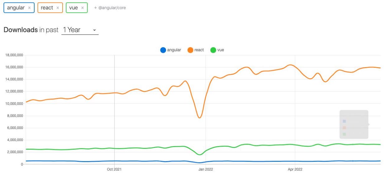Click the dropdown arrow beside 1 Year

tap(94, 30)
